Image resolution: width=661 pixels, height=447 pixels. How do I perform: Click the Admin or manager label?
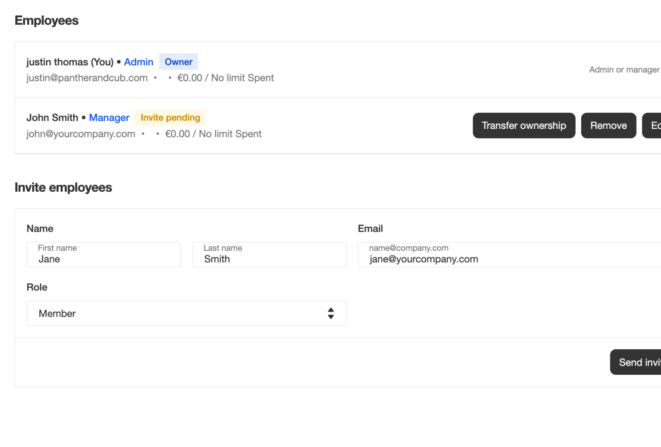(624, 69)
